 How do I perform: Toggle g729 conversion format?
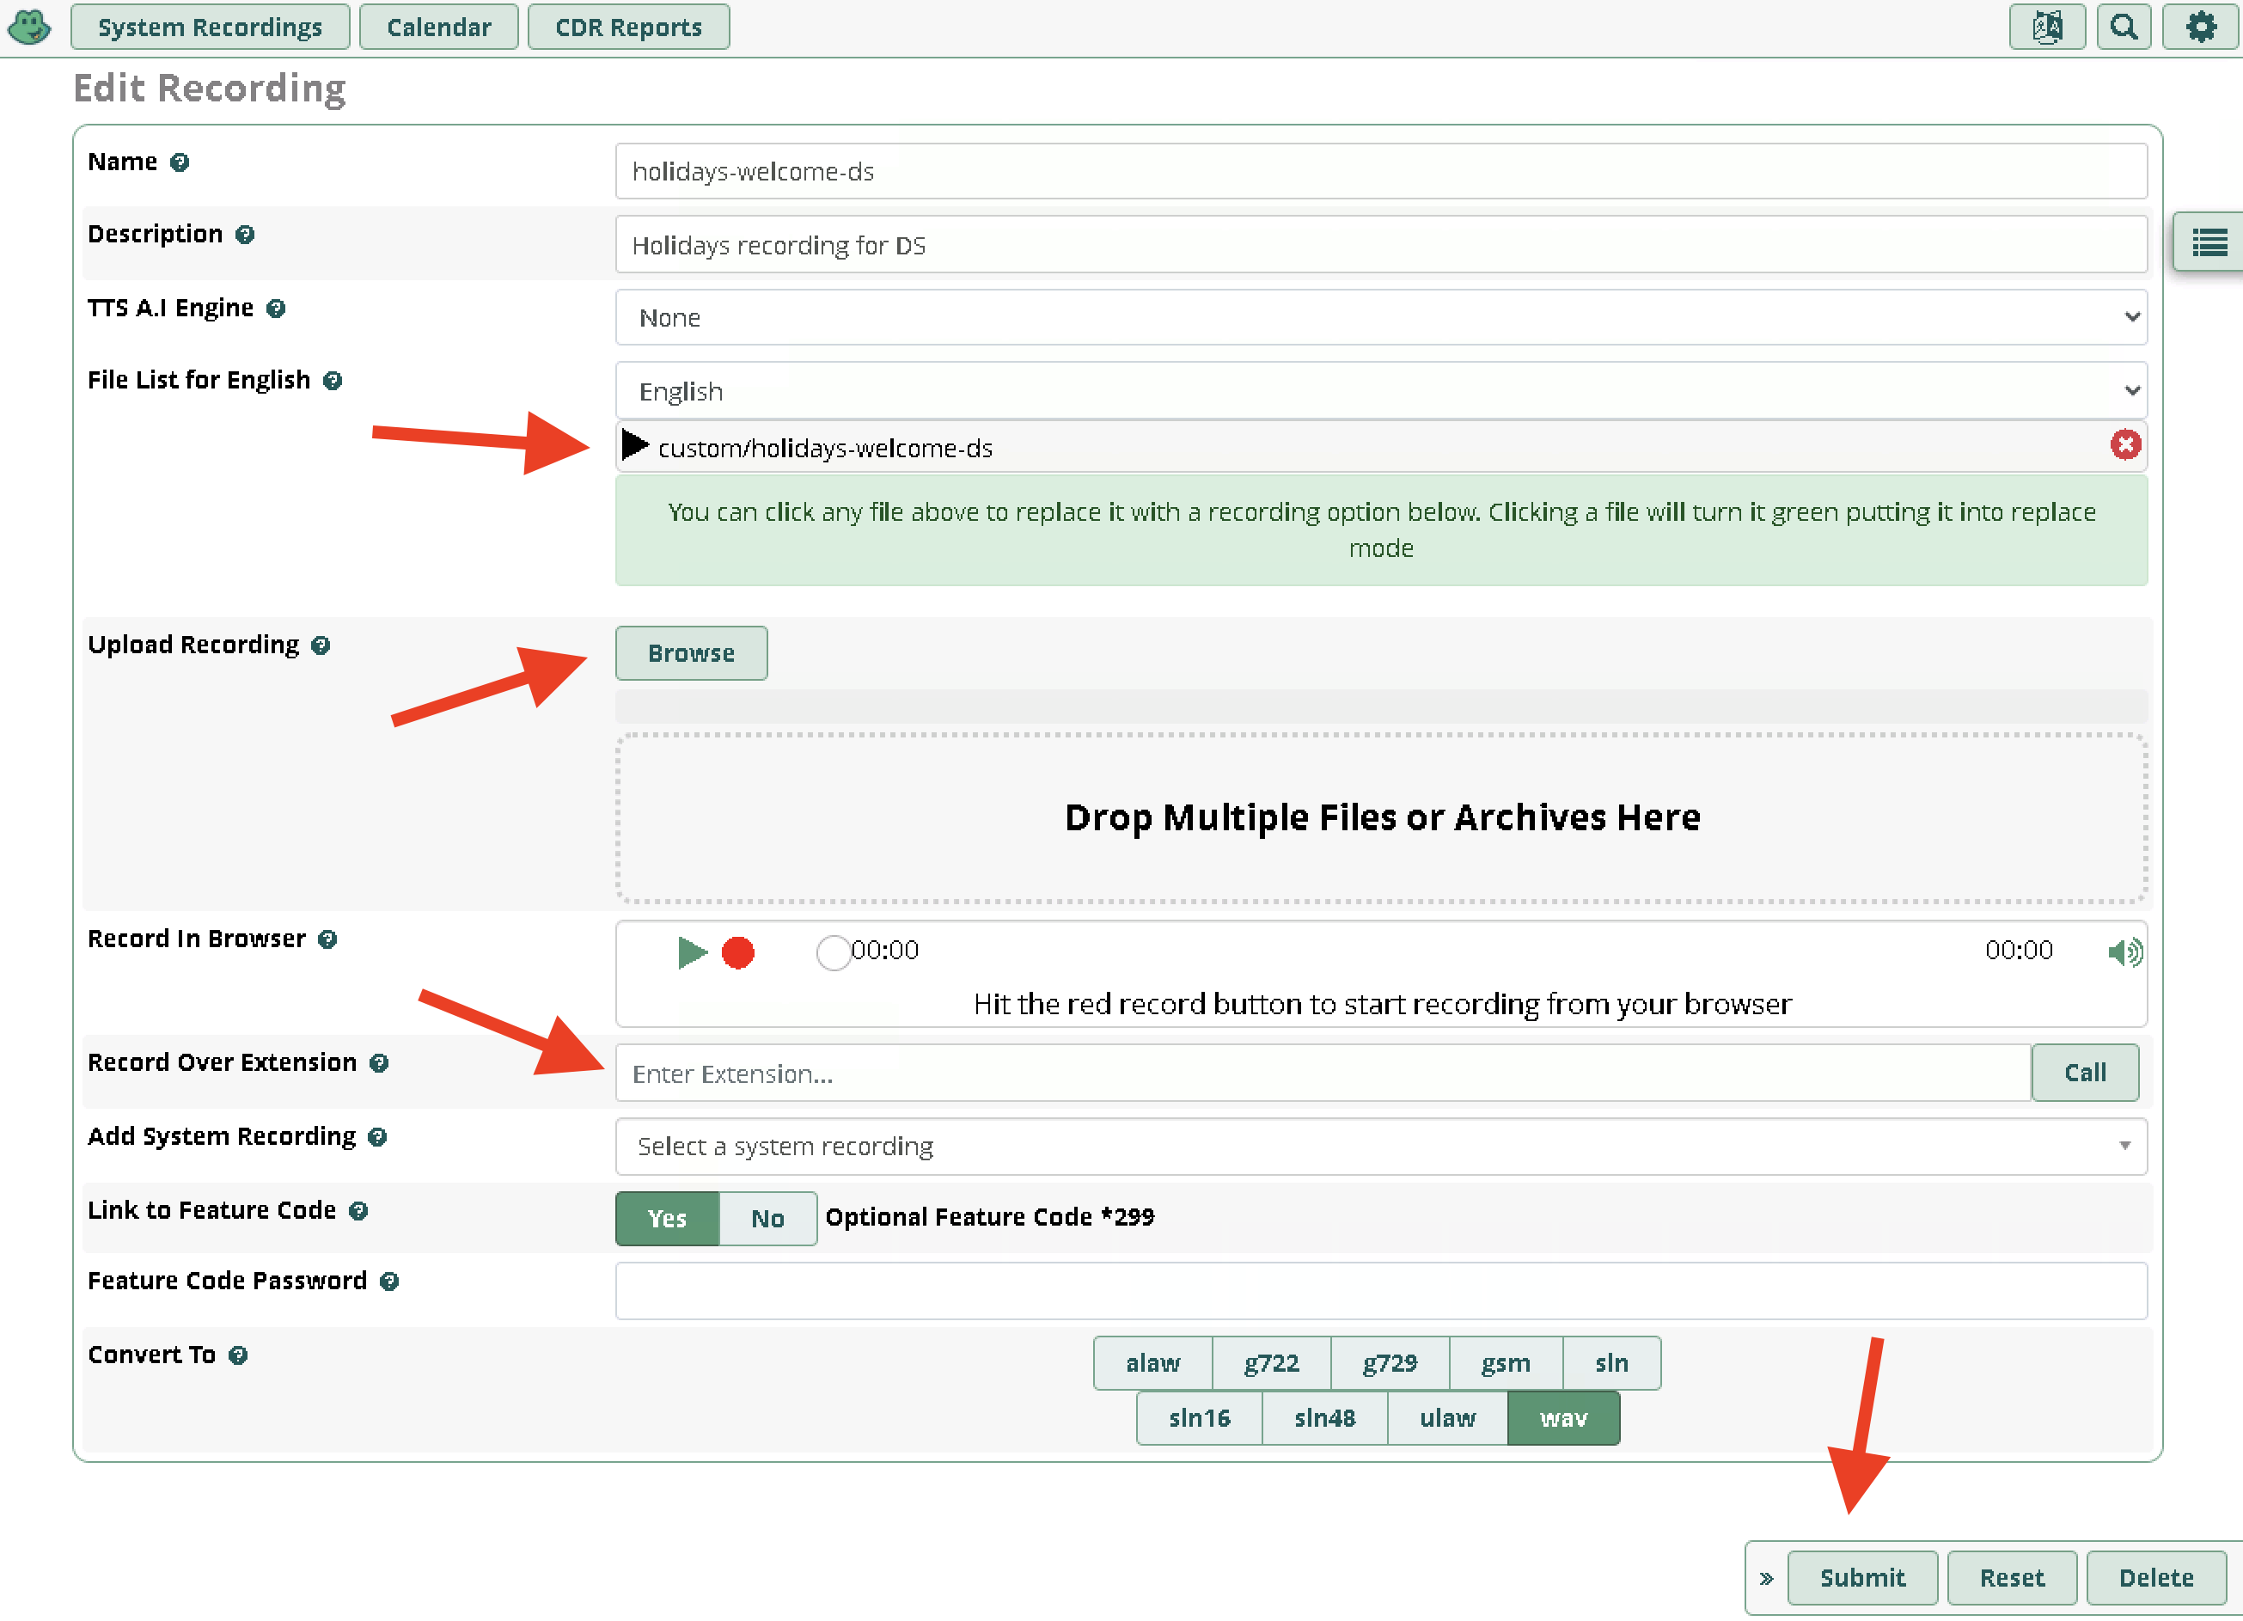(x=1390, y=1363)
